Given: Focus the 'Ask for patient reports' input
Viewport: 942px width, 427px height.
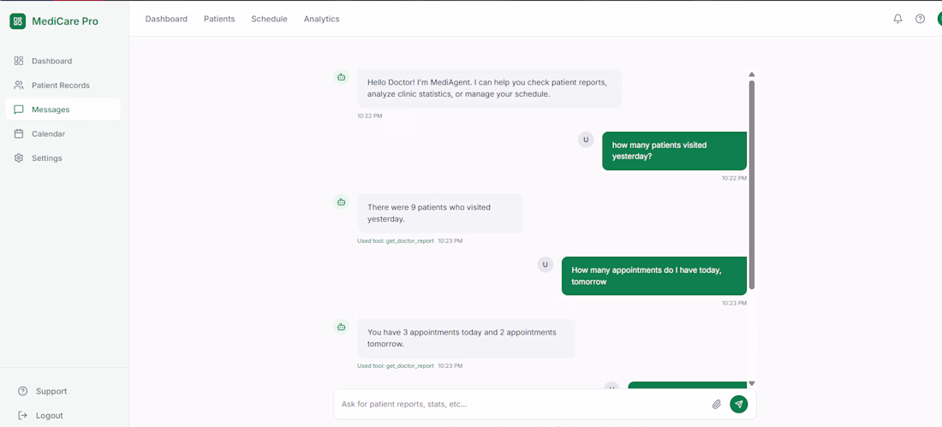Looking at the screenshot, I should [x=522, y=404].
